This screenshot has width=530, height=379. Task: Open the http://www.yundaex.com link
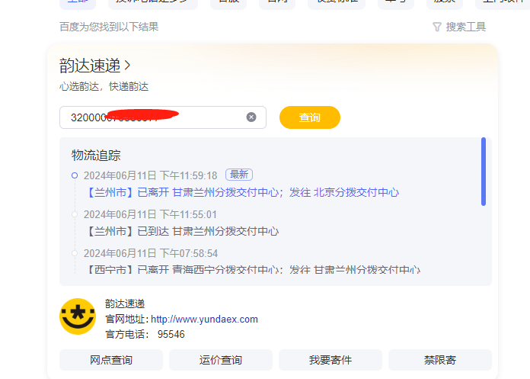[204, 319]
